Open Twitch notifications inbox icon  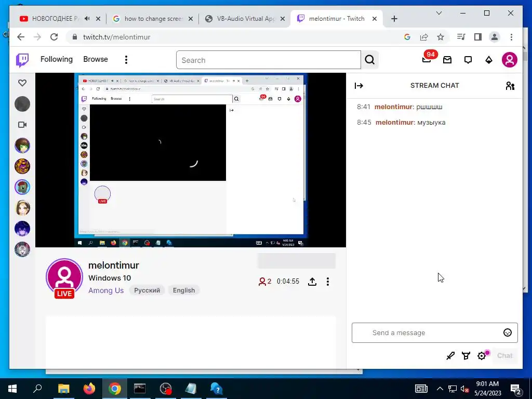click(x=447, y=60)
